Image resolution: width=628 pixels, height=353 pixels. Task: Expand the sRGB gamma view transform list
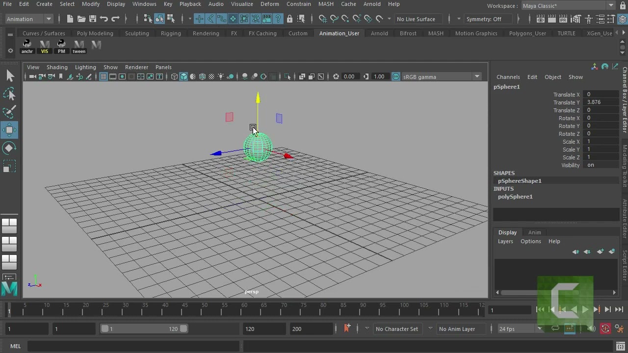(x=441, y=76)
